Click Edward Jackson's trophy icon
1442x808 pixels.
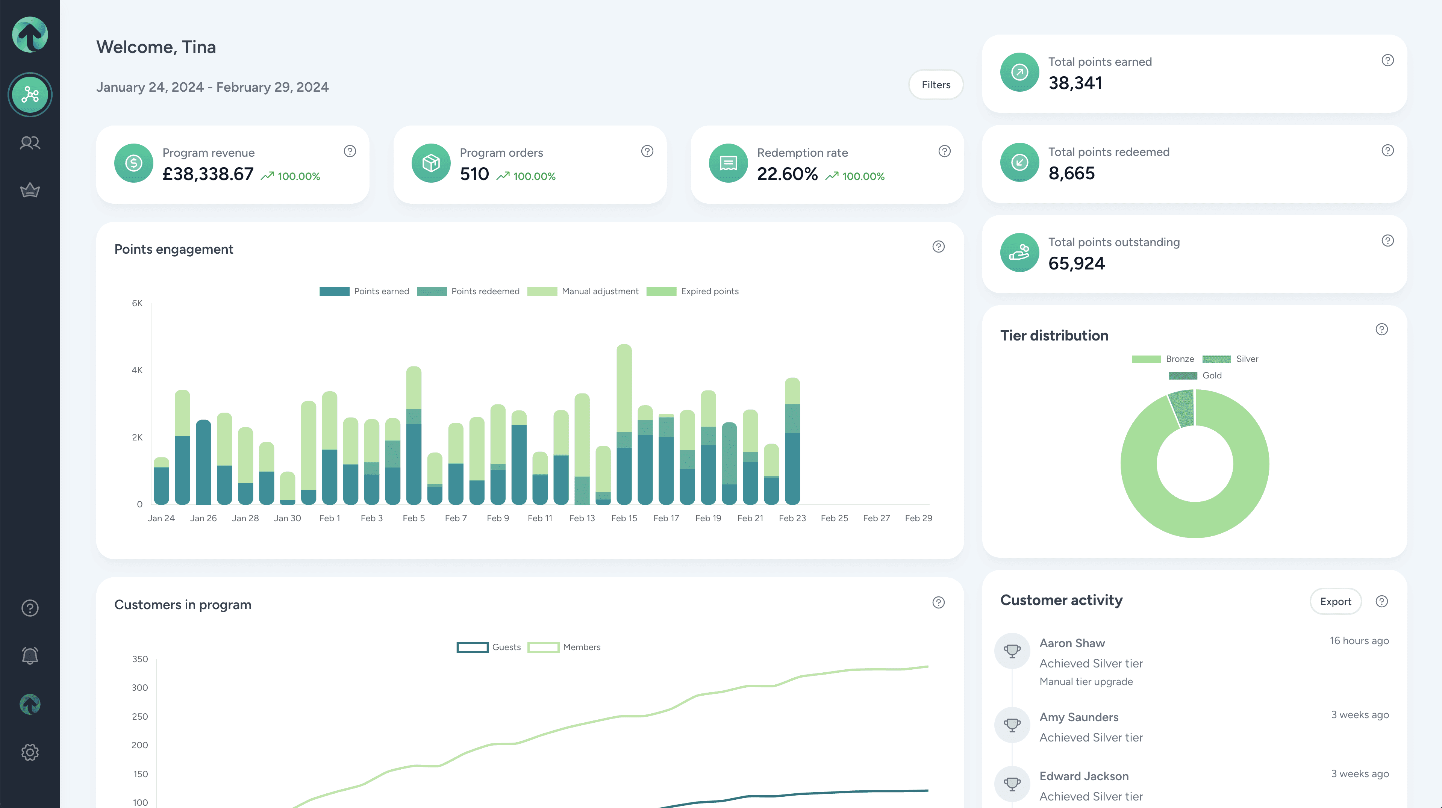1012,784
